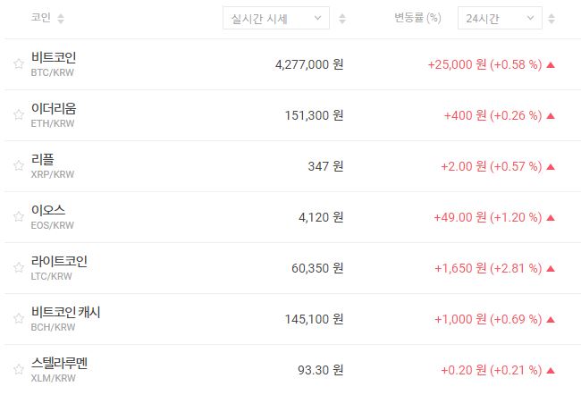
Task: Click the 4,120 원 price for 이오스
Action: [310, 217]
